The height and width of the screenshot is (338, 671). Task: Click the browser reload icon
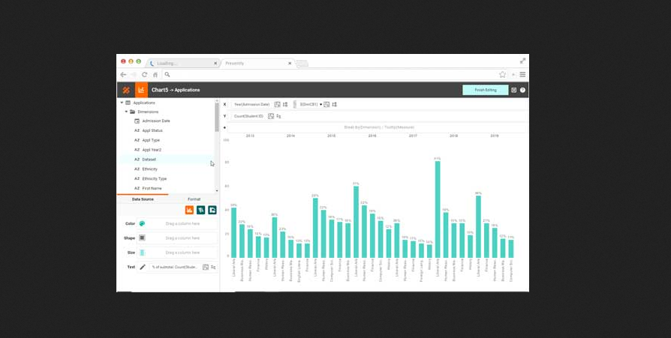point(145,75)
